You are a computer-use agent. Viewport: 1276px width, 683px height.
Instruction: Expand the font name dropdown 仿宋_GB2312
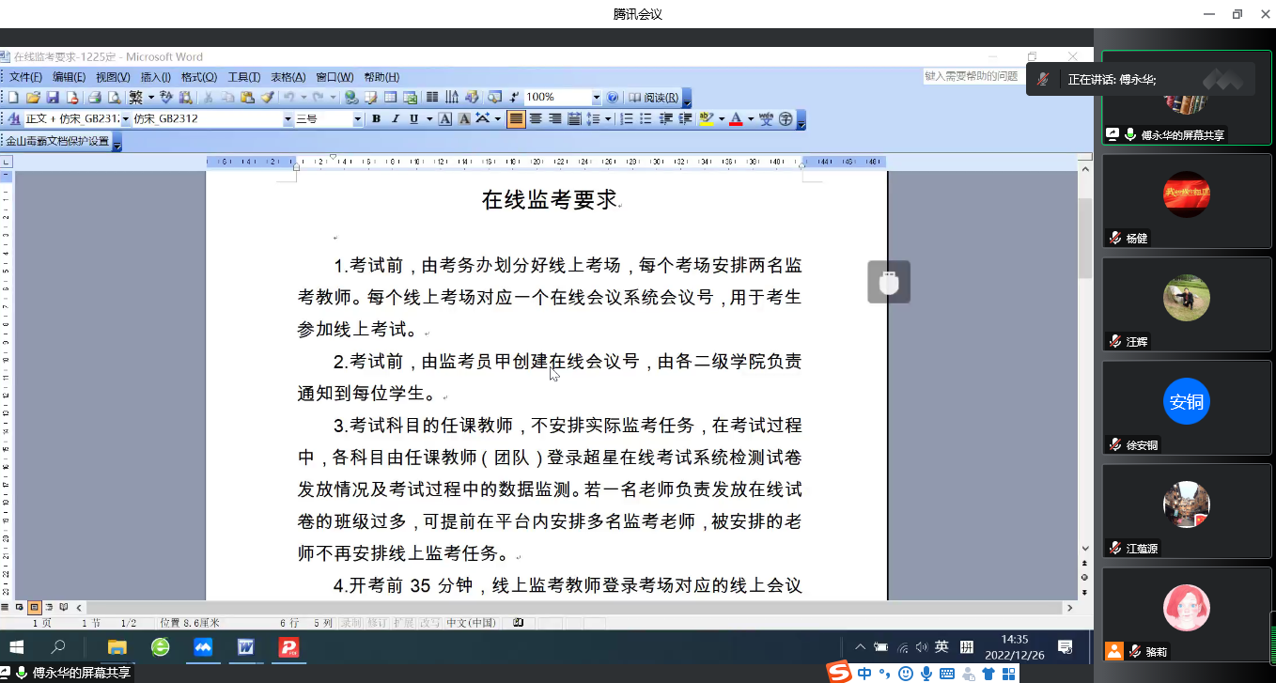[288, 119]
